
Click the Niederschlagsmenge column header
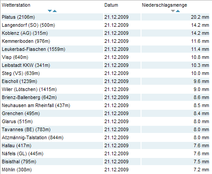point(164,5)
